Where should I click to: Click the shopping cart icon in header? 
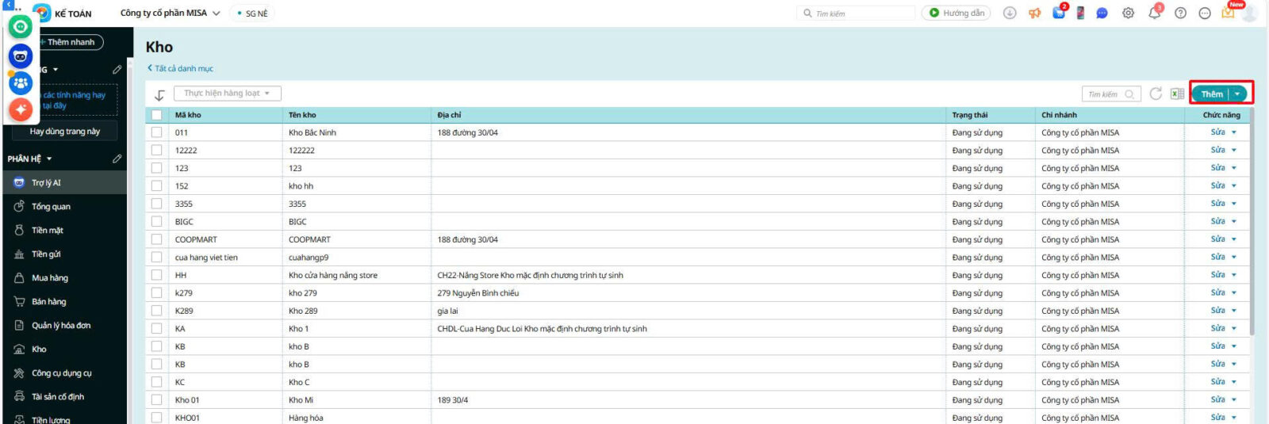pos(1059,13)
